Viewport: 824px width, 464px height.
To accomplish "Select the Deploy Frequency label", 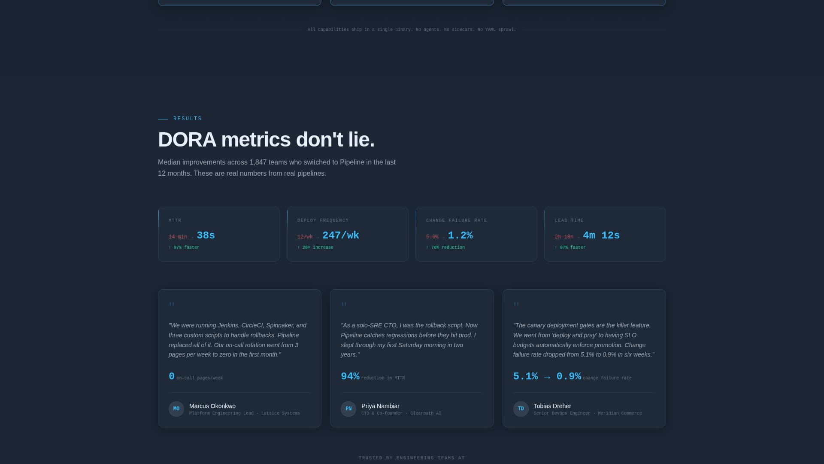I will (323, 220).
